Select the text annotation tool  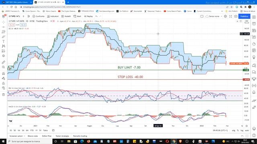(x=4, y=41)
